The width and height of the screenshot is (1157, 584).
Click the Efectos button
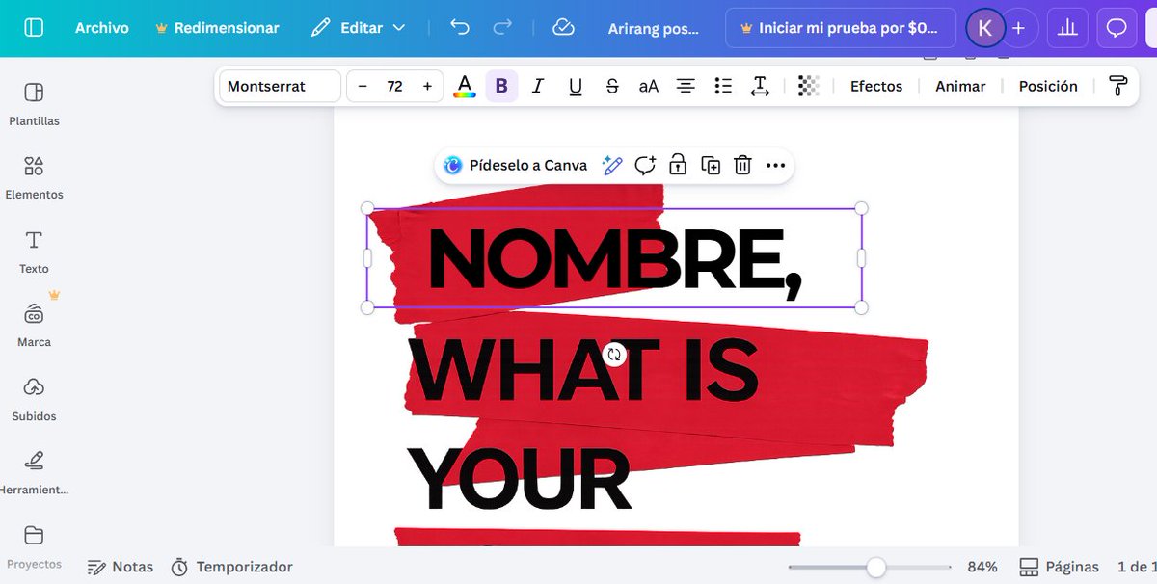[874, 86]
